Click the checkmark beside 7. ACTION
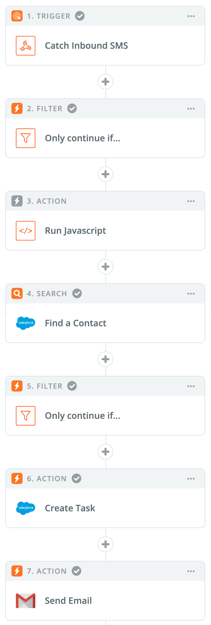This screenshot has width=211, height=625. [77, 571]
